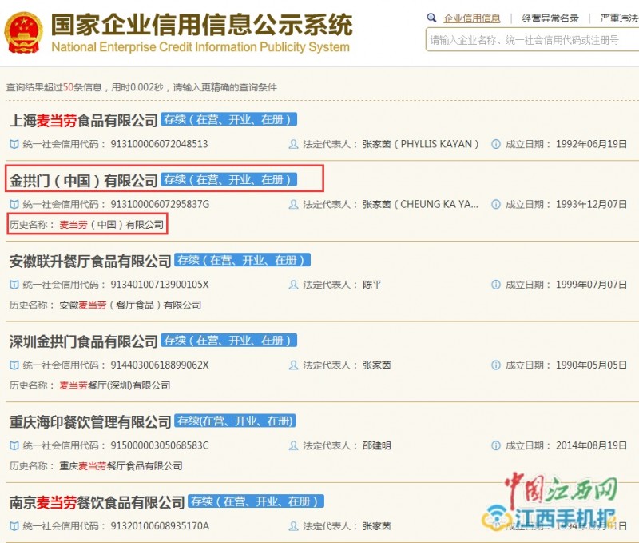Open 南京麦当劳餐饮食品有限公司 company entry

pyautogui.click(x=97, y=502)
